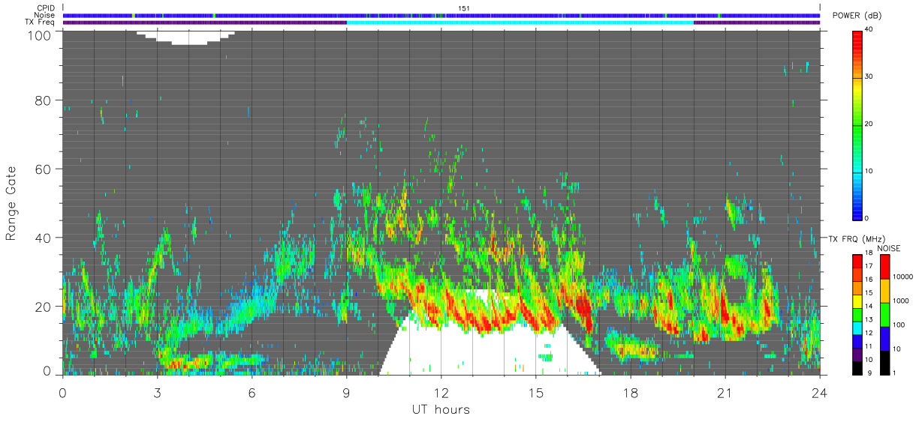Viewport: 922px width, 425px height.
Task: Click the x-axis tick label '24'
Action: point(819,392)
